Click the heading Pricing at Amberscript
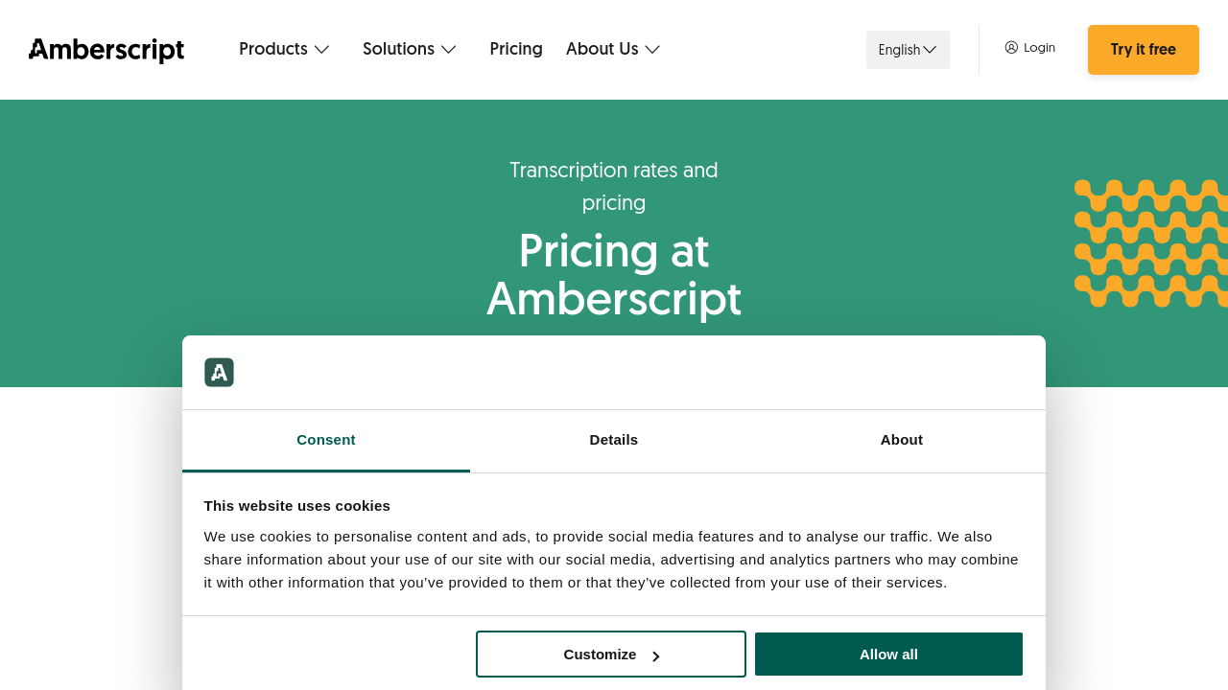 point(613,274)
